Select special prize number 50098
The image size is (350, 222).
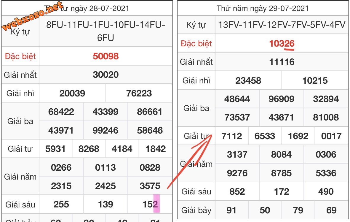pos(106,56)
